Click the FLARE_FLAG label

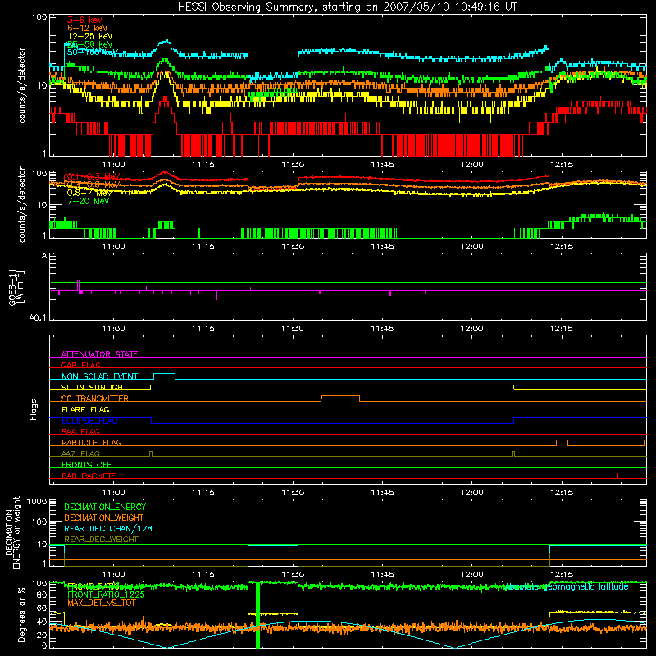point(85,409)
